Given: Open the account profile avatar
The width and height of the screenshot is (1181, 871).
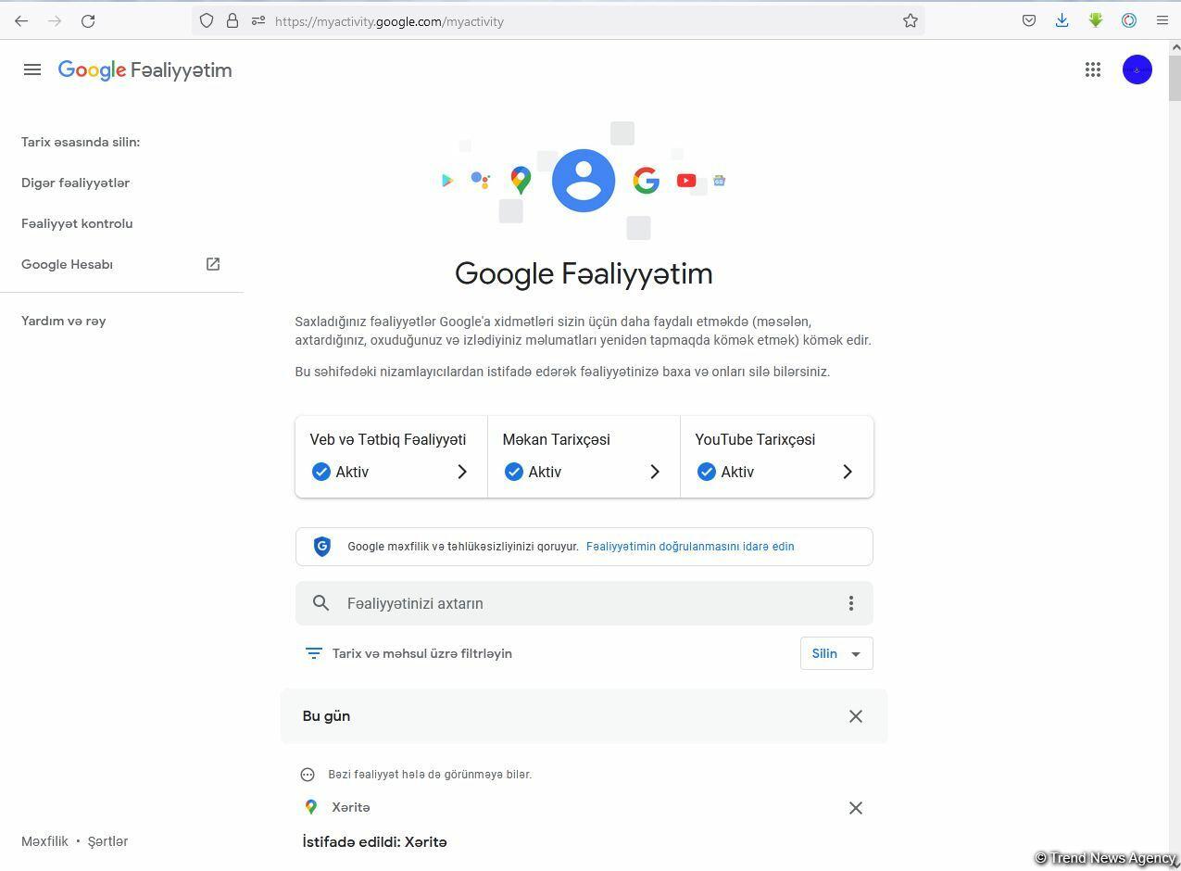Looking at the screenshot, I should [1137, 69].
